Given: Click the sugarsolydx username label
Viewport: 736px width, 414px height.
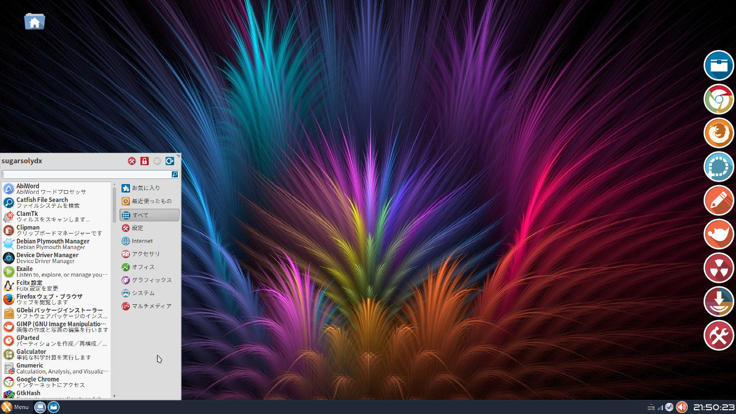Looking at the screenshot, I should click(22, 161).
